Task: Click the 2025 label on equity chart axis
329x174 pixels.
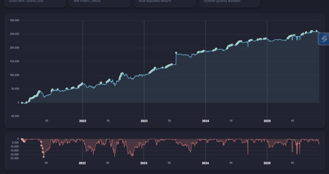Action: tap(267, 121)
